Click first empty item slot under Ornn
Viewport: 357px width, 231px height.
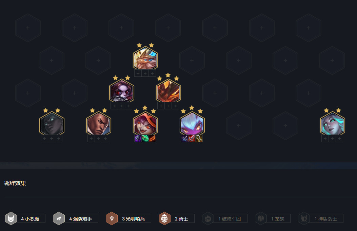point(138,73)
